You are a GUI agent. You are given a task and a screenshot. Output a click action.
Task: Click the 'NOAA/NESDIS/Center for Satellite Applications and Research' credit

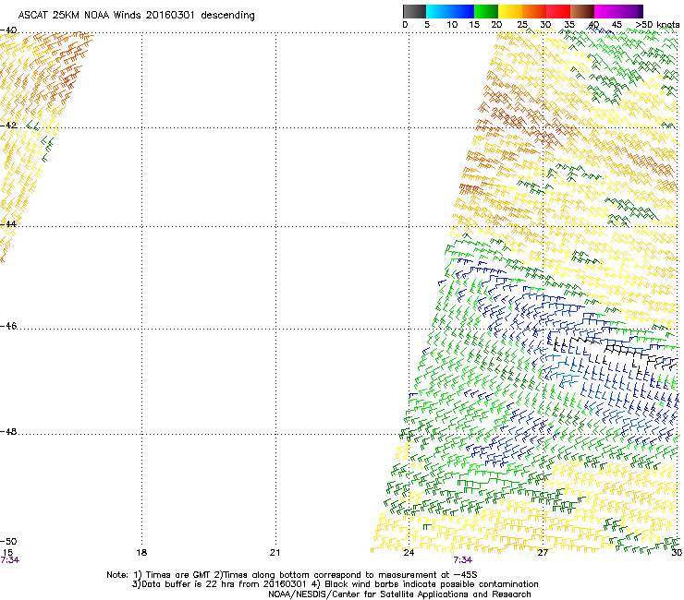click(399, 594)
